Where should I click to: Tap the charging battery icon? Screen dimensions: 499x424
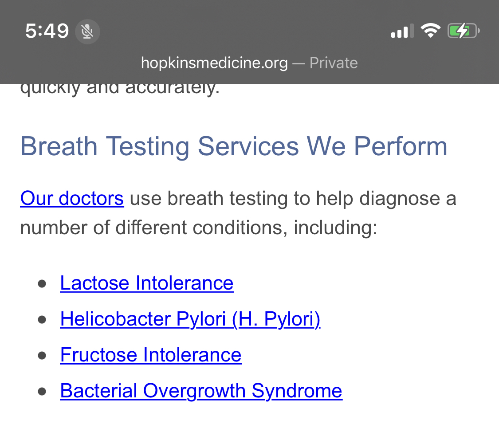tap(464, 31)
